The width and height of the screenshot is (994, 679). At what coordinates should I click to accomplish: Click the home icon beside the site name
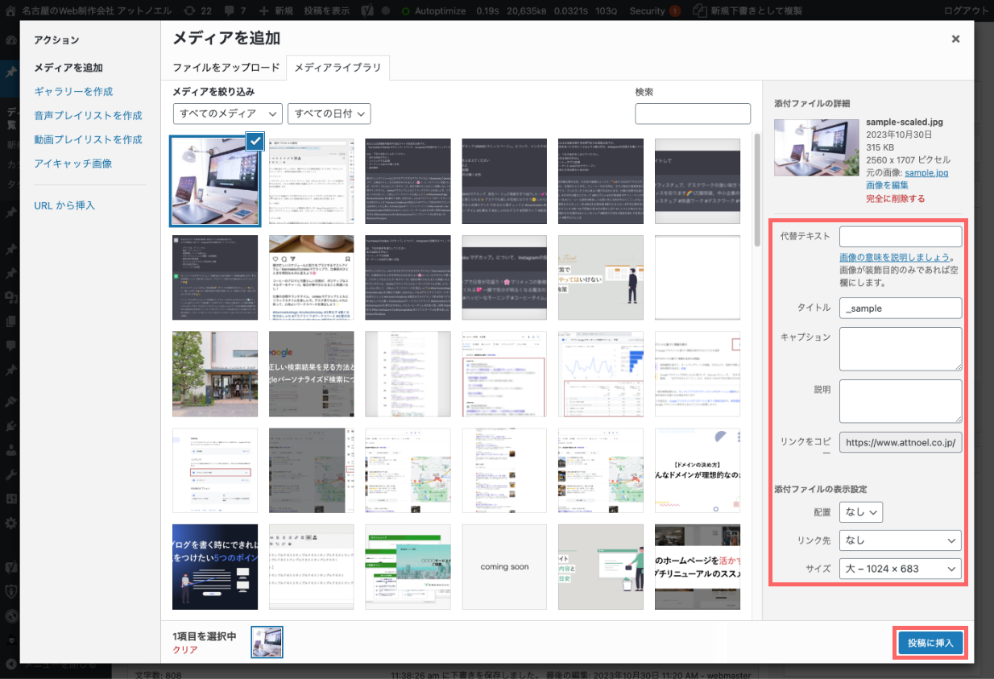point(12,11)
